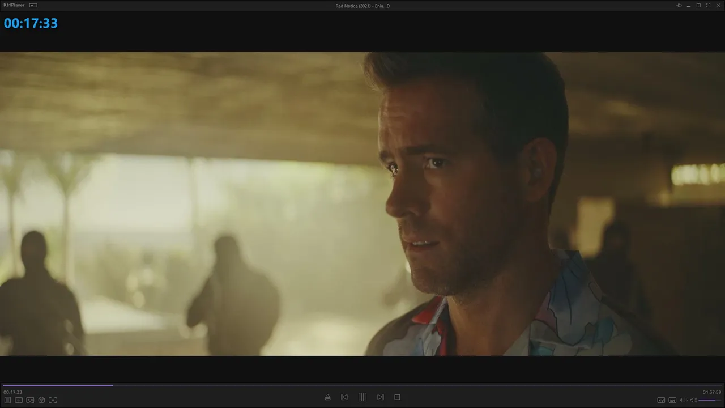Open the KMPlayer main menu logo

(14, 5)
